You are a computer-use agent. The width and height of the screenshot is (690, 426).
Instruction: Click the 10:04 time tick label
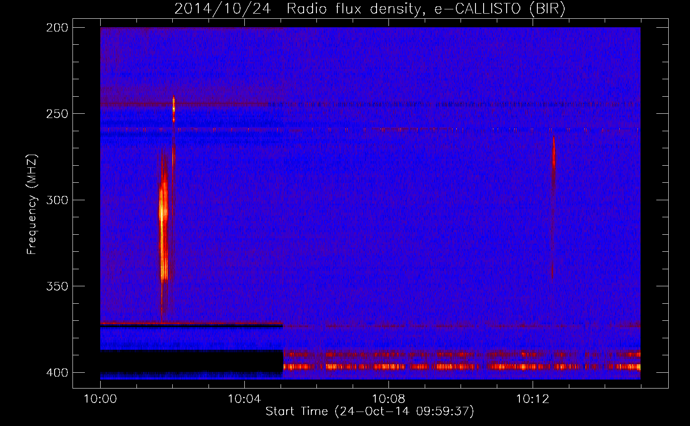tap(244, 399)
